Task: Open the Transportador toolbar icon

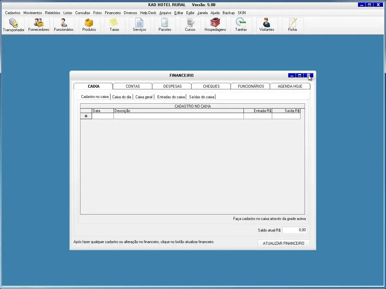Action: click(x=14, y=25)
